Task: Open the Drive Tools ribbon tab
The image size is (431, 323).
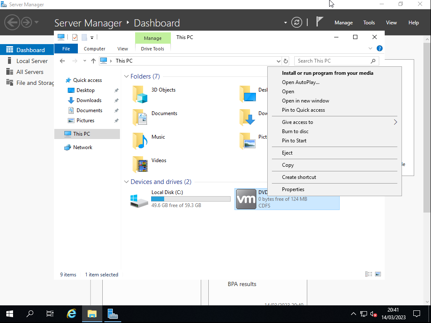Action: [x=152, y=49]
